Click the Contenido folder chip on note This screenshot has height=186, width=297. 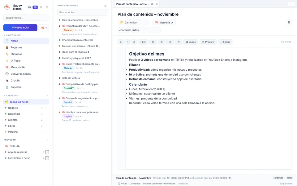click(133, 22)
